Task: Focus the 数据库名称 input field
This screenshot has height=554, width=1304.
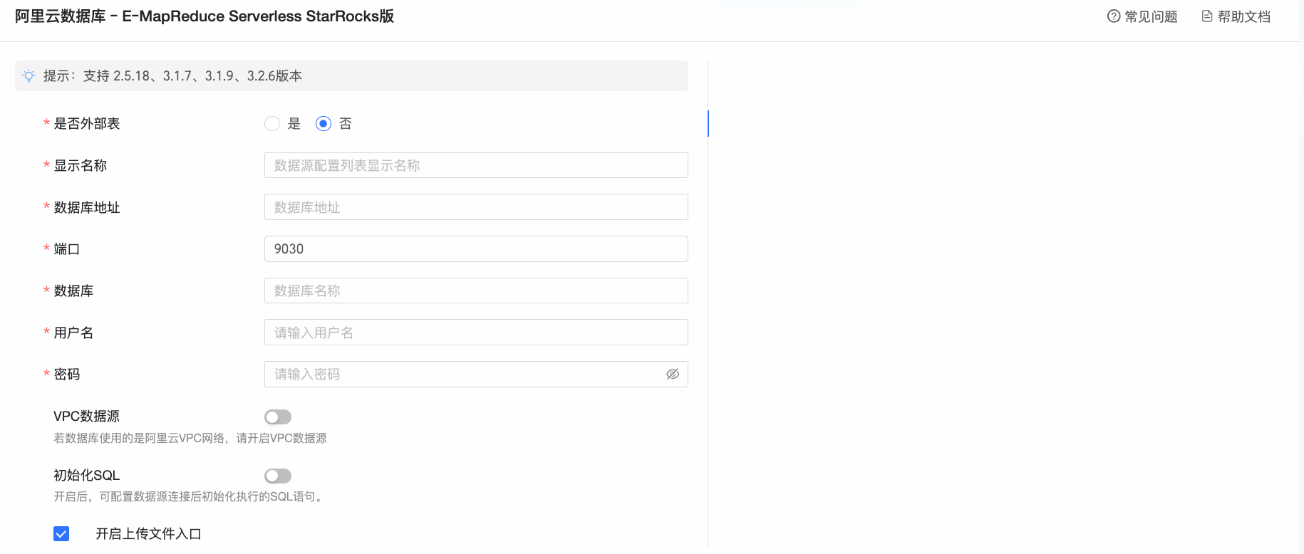Action: tap(476, 291)
